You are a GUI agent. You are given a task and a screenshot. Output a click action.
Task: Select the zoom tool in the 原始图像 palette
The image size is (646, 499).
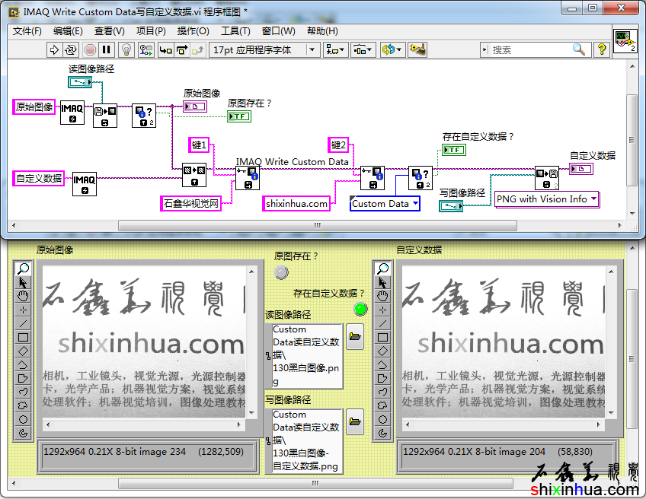point(23,269)
